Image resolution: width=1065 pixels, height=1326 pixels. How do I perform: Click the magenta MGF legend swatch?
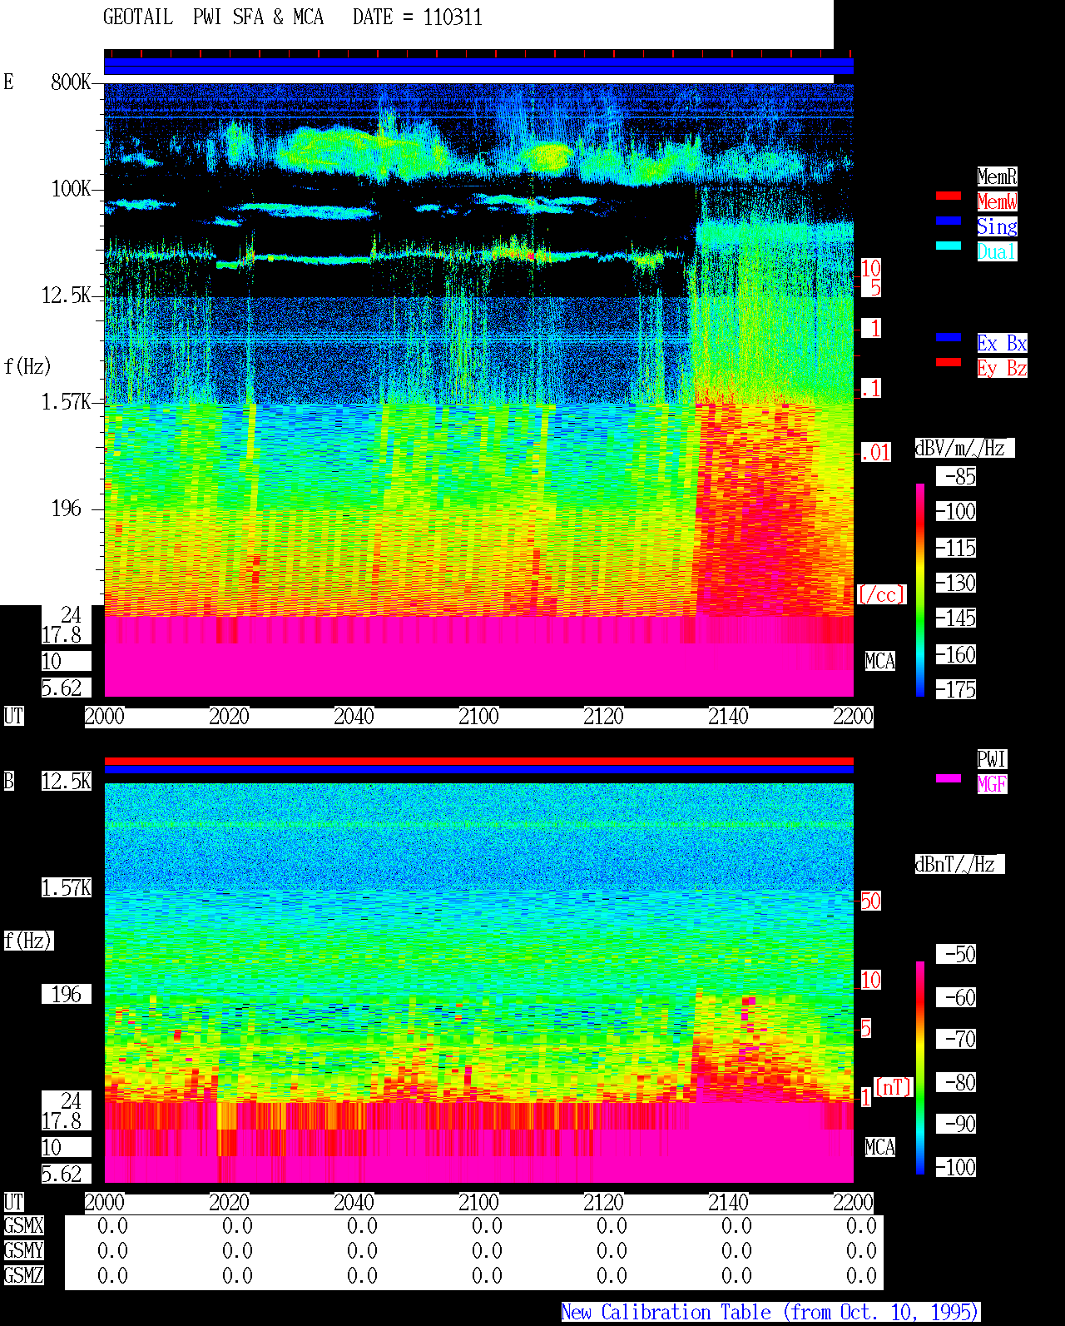949,778
